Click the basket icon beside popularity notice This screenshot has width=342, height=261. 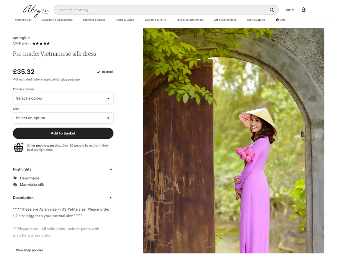point(19,147)
